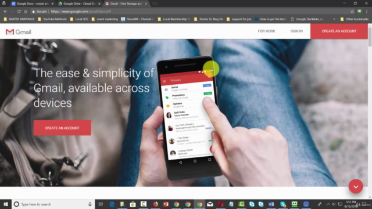Viewport: 372px width, 209px height.
Task: Click the People icon in system tray
Action: pyautogui.click(x=320, y=204)
